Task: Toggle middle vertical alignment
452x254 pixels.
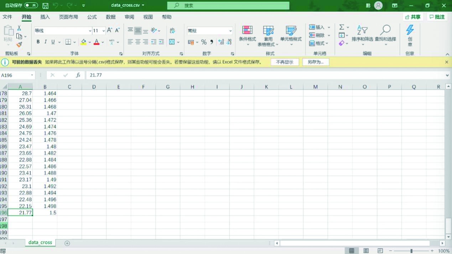Action: 138,31
